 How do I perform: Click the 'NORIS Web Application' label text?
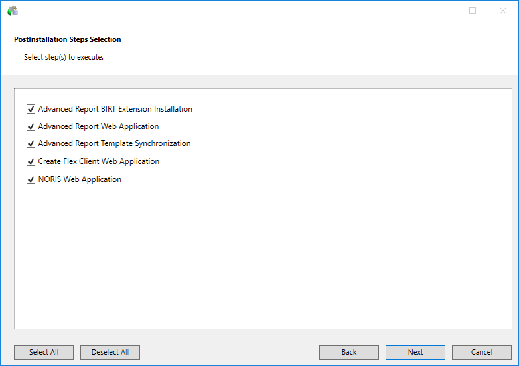(x=80, y=179)
